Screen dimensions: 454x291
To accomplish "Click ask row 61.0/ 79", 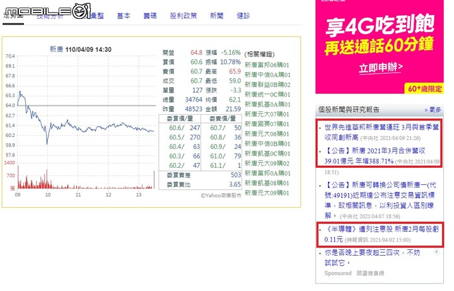I will coord(226,156).
